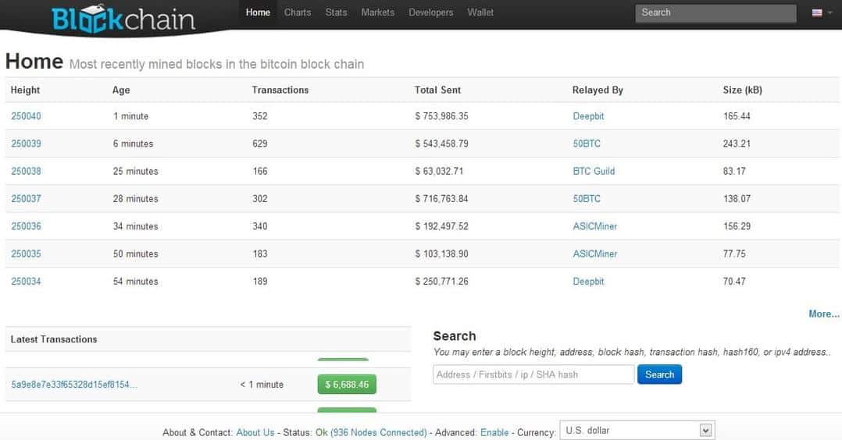842x440 pixels.
Task: View the Deepbit relay for block 250040
Action: (588, 116)
